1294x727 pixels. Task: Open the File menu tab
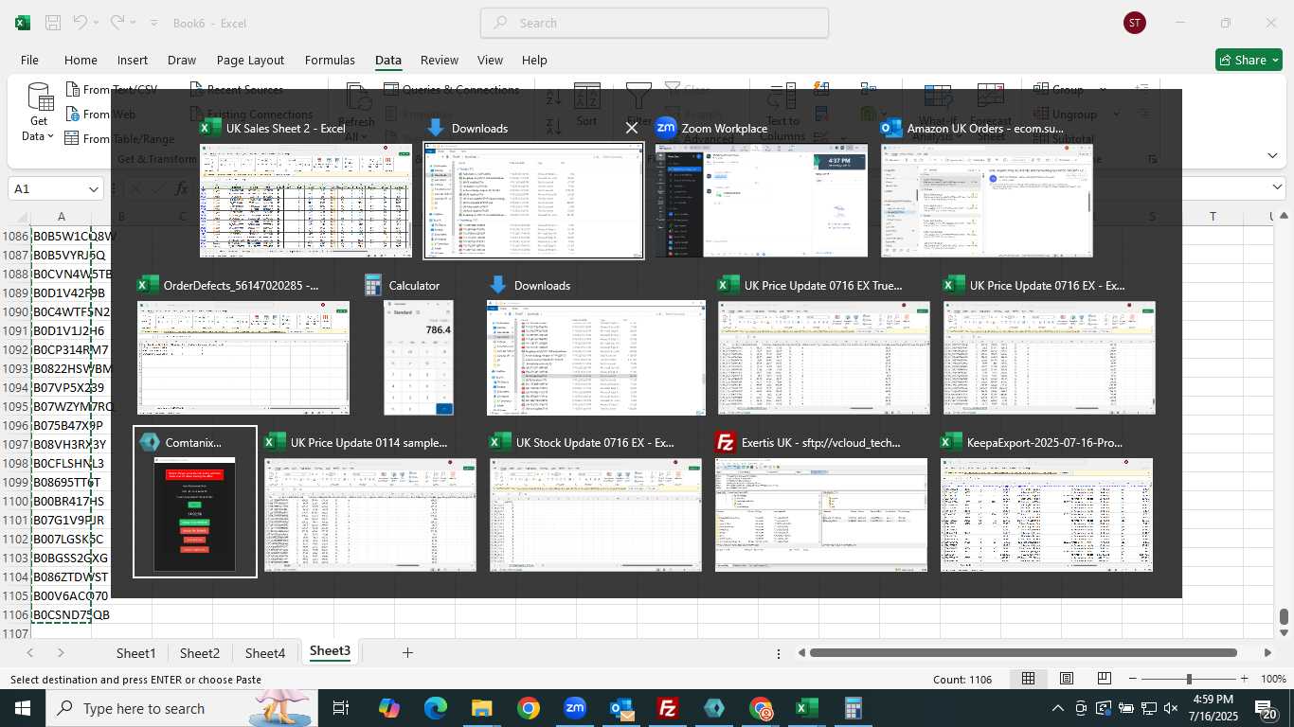point(29,60)
